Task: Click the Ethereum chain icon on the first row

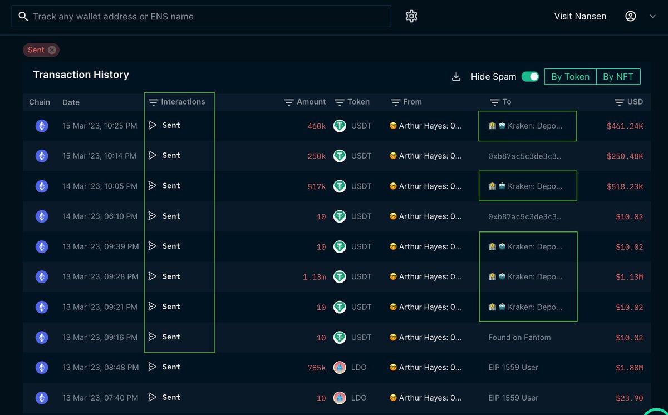Action: pos(42,126)
